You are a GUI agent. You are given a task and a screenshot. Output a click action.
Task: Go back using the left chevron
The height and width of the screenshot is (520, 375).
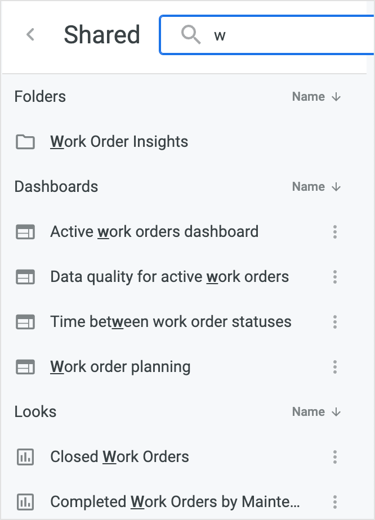[x=30, y=34]
